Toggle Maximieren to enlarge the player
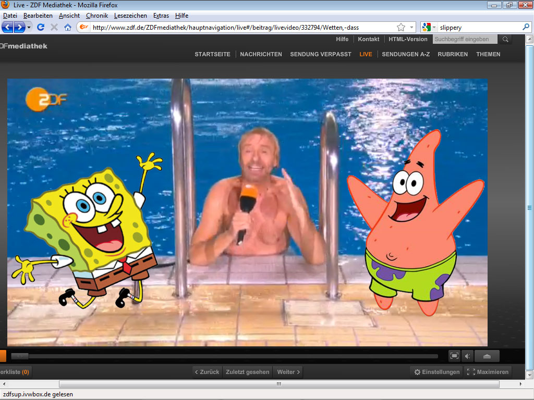Image resolution: width=534 pixels, height=400 pixels. tap(488, 372)
